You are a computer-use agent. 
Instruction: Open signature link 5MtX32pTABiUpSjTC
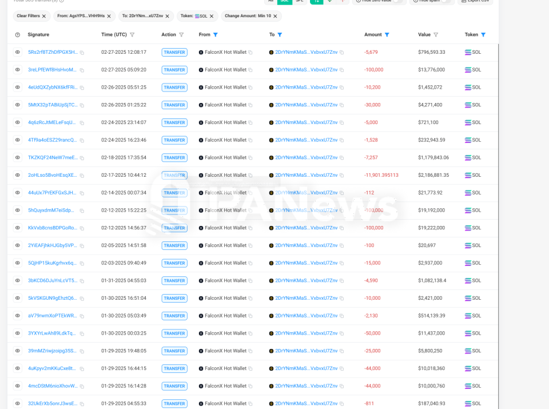tap(53, 105)
